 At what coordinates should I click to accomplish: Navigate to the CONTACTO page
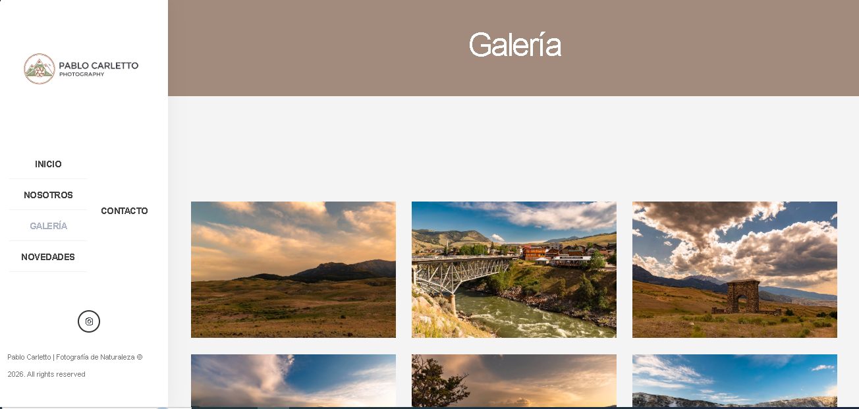(125, 211)
